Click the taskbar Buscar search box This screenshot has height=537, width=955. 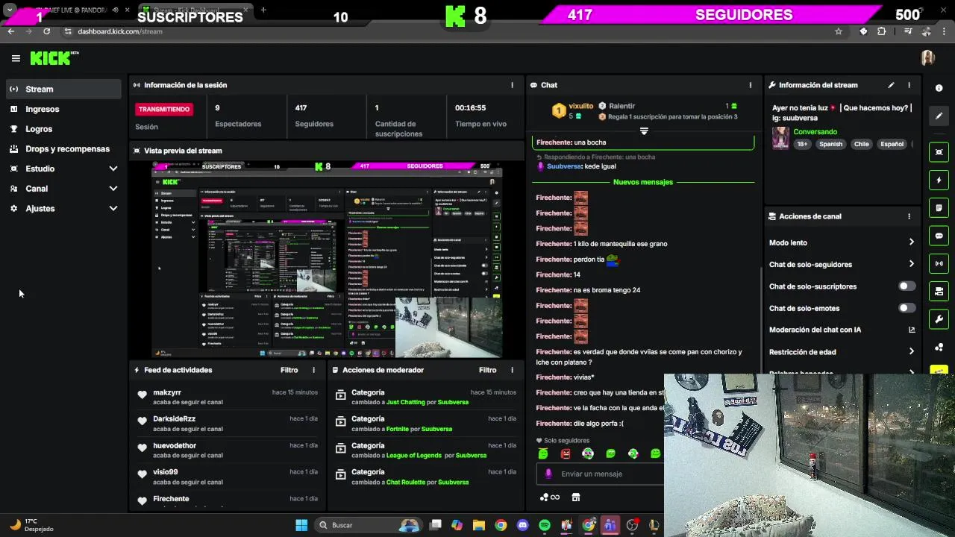pos(367,525)
